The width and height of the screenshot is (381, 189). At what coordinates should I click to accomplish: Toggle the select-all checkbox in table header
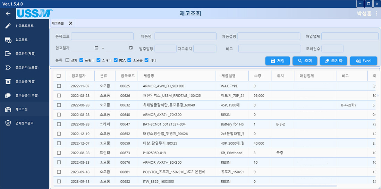click(x=59, y=76)
